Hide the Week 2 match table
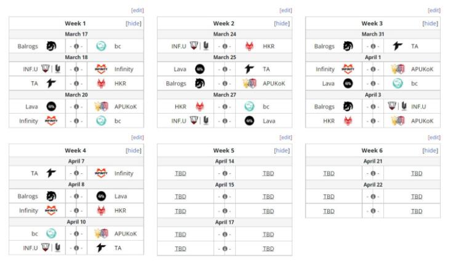 pyautogui.click(x=282, y=23)
